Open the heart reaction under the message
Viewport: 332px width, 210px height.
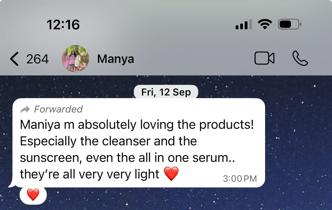point(33,195)
